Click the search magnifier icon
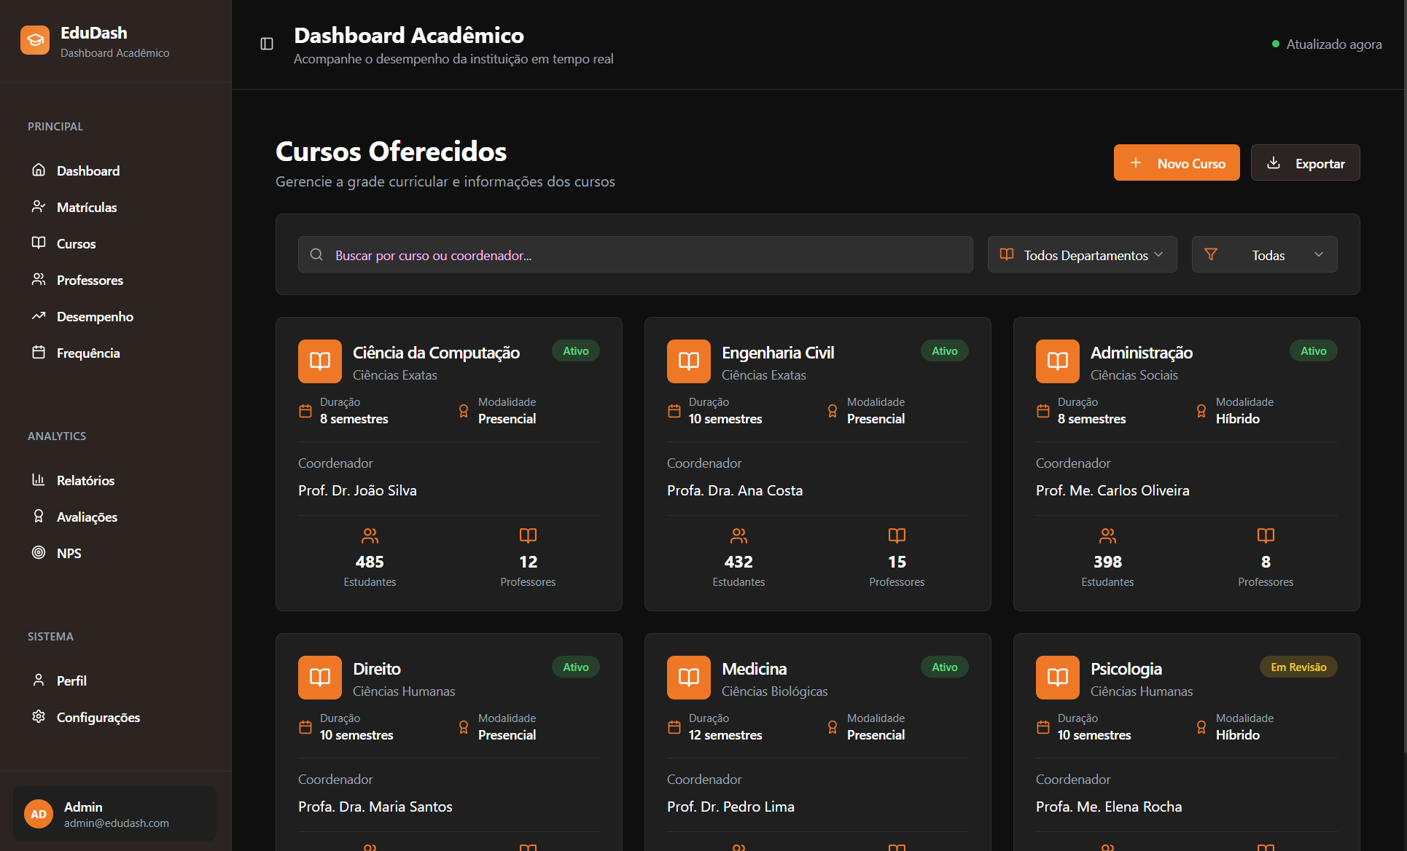Image resolution: width=1407 pixels, height=851 pixels. click(x=316, y=255)
